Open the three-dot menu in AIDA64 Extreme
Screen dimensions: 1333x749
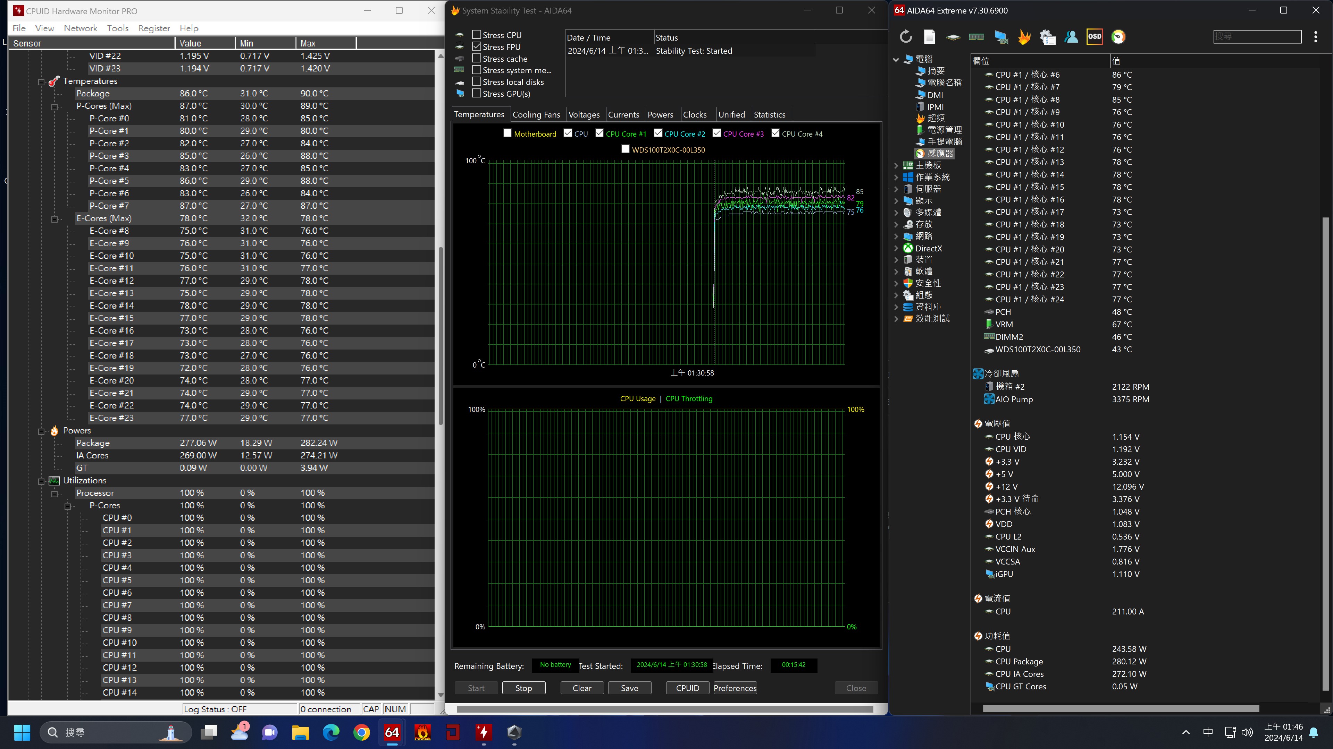(1315, 37)
